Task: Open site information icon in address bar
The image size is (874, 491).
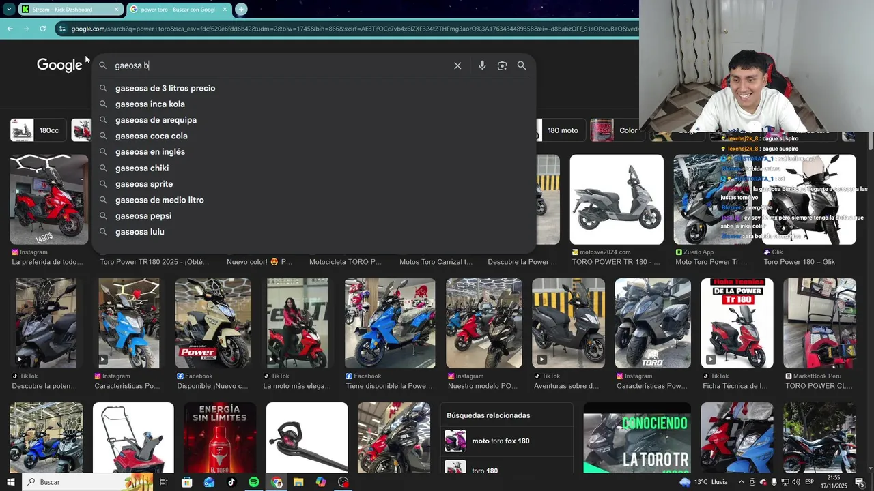Action: coord(62,29)
